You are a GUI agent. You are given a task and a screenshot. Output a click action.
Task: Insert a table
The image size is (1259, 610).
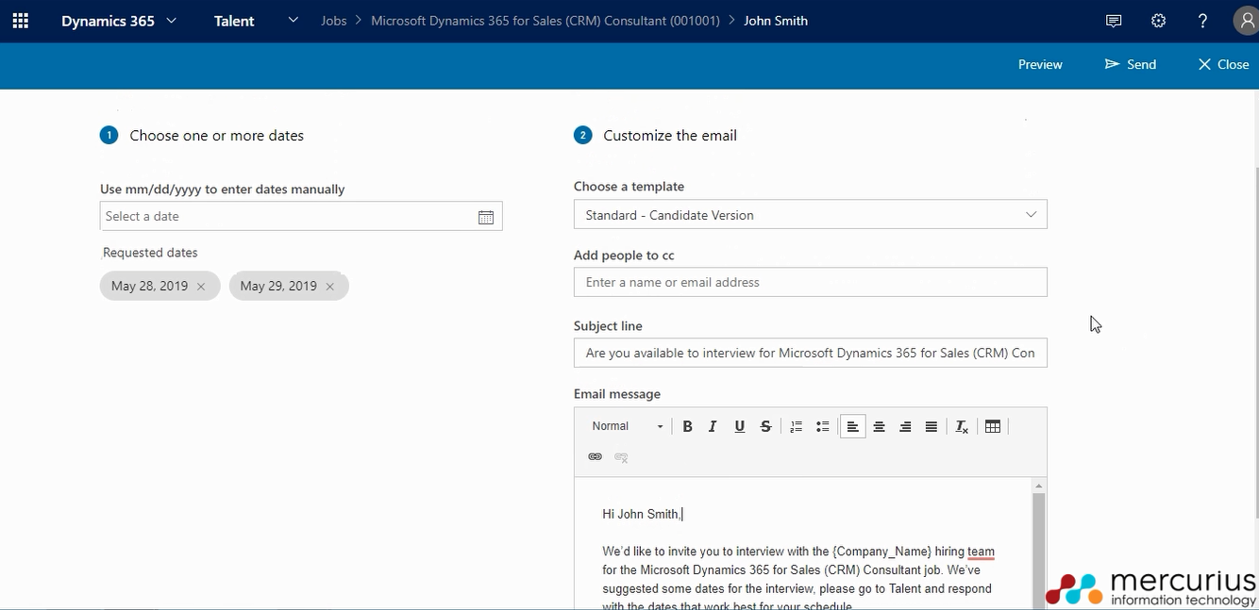tap(993, 426)
